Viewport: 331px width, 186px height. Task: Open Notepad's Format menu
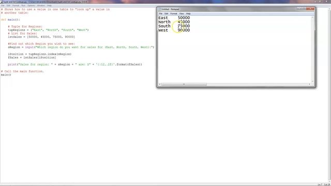(174, 13)
